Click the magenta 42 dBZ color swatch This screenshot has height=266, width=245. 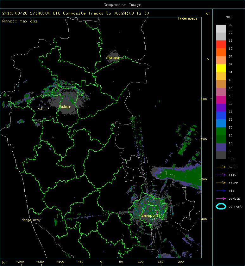point(221,100)
